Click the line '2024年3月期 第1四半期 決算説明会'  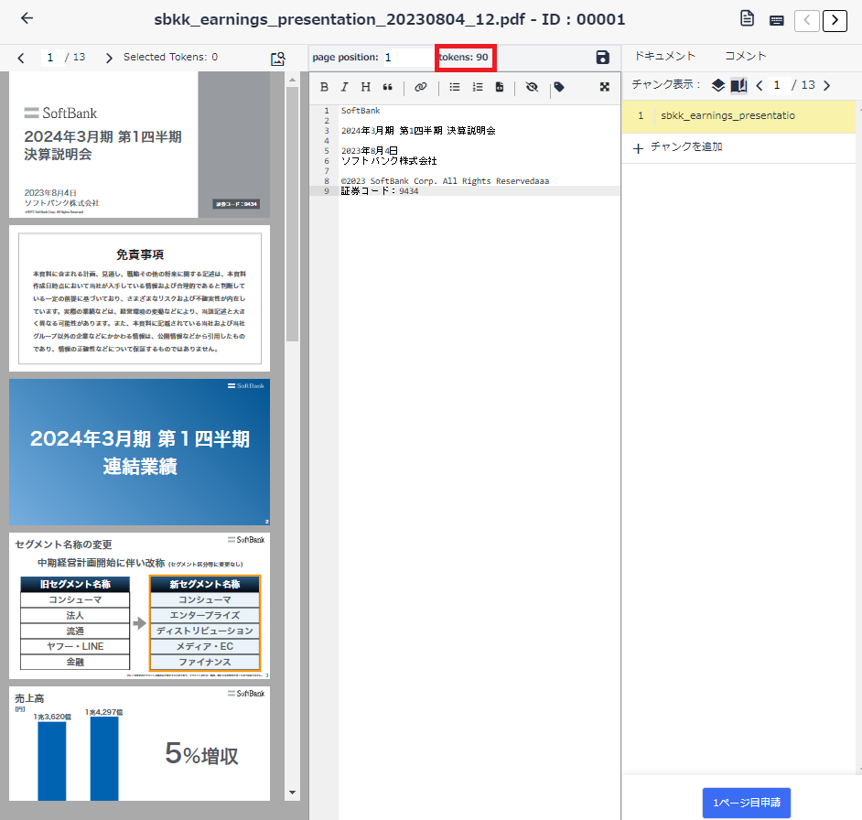click(418, 131)
